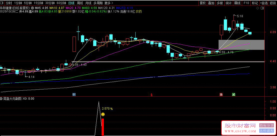Click the 流通18.8亿 float value

(127, 11)
